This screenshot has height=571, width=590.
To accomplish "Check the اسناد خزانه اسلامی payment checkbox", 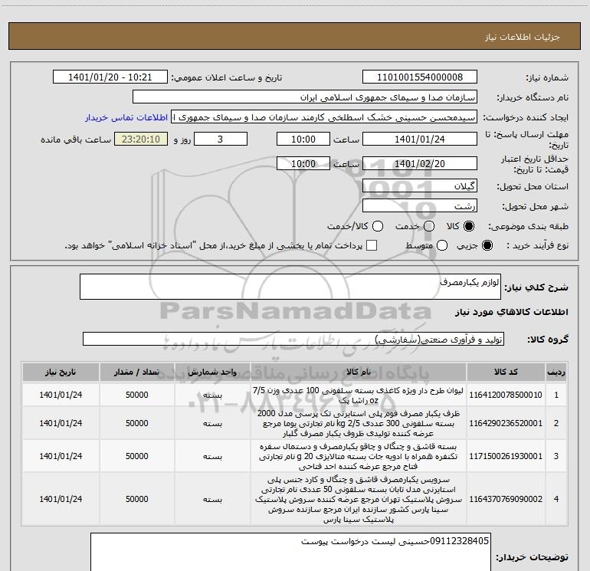I will pyautogui.click(x=372, y=246).
